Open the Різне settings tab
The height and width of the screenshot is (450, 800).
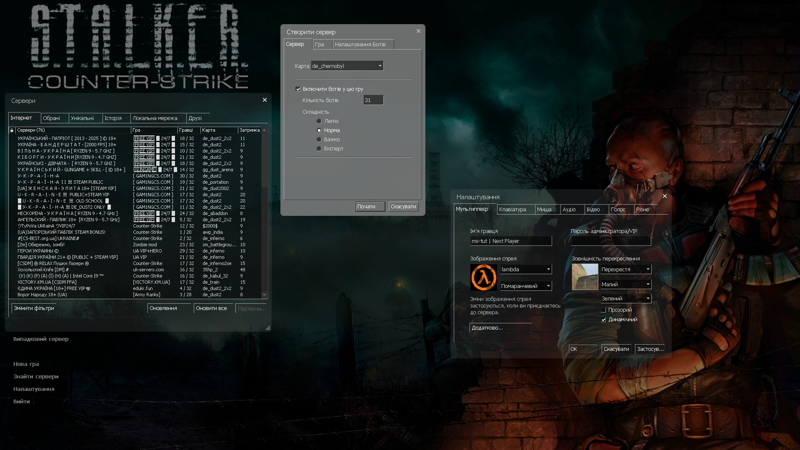point(645,210)
